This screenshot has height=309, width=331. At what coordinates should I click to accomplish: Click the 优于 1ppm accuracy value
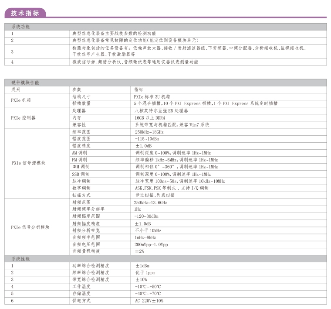coord(145,272)
